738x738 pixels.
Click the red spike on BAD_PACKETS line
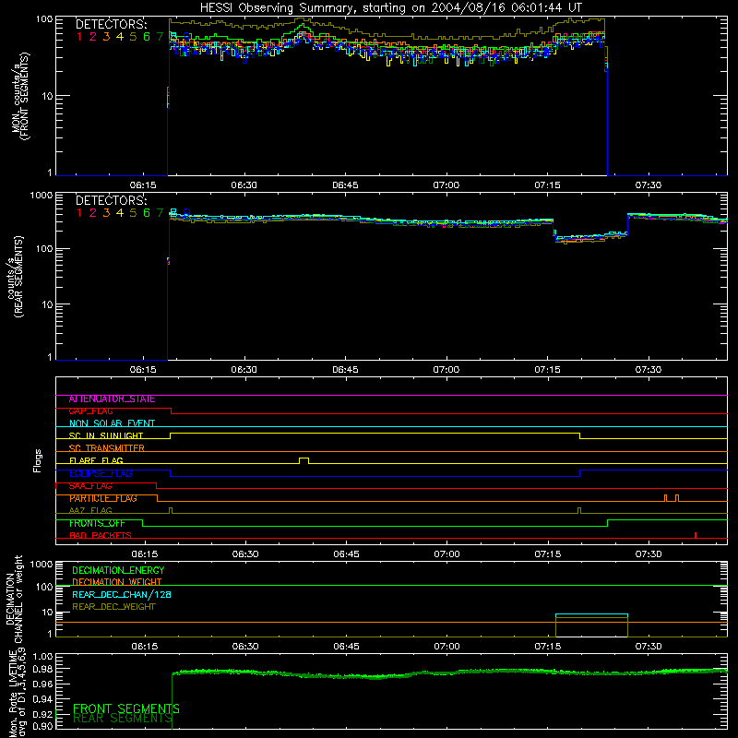click(x=696, y=535)
